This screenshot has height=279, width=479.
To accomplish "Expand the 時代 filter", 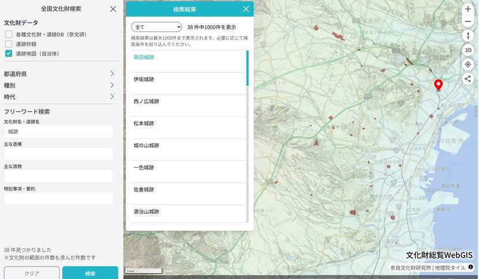I will coord(59,97).
